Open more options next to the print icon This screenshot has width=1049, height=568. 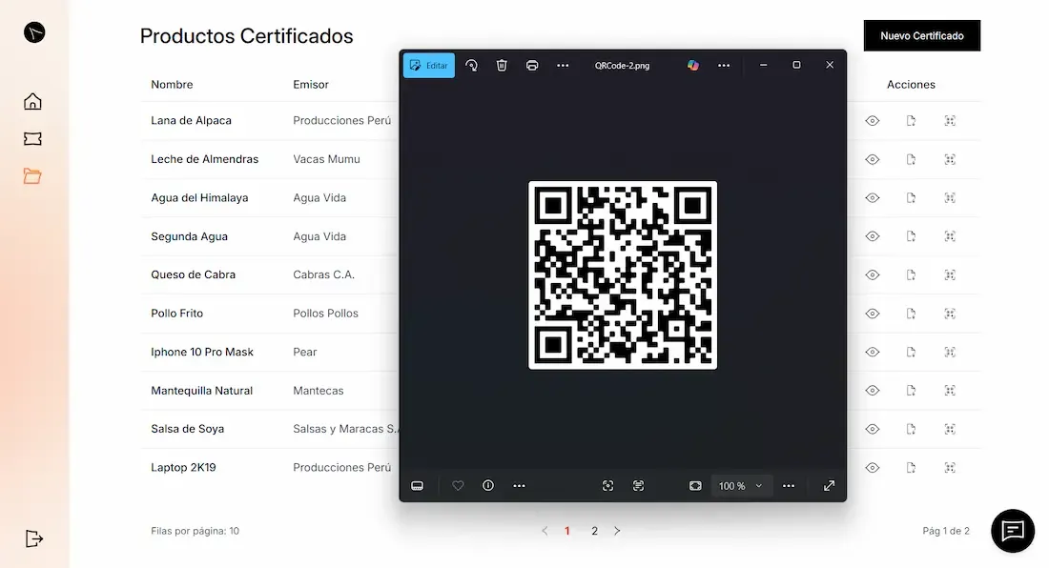pos(563,66)
